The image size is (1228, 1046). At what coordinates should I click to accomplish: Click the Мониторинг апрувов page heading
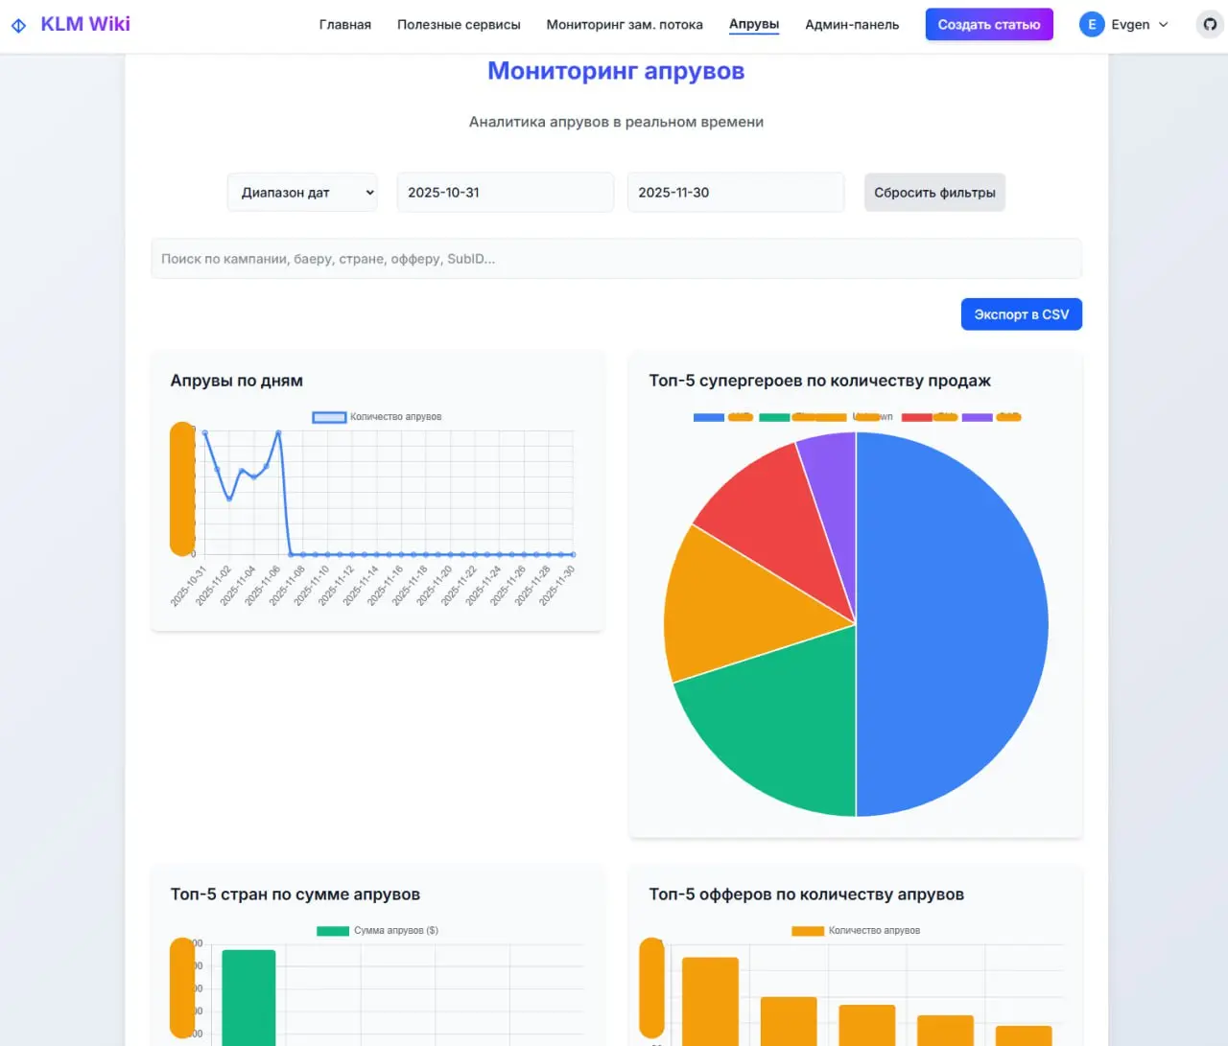pos(616,71)
